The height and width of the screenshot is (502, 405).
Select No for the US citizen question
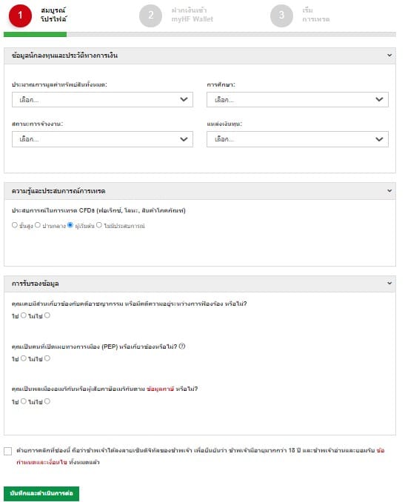point(47,401)
